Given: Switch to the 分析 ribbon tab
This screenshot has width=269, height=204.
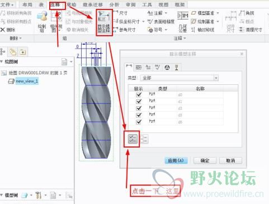Looking at the screenshot, I should [114, 4].
